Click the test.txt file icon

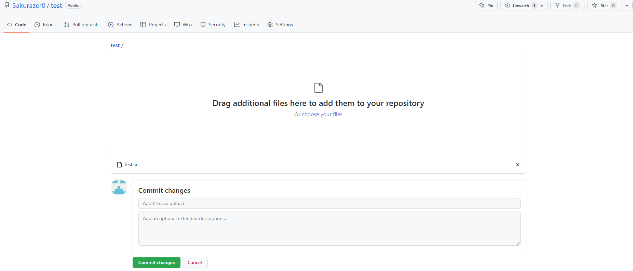(x=119, y=165)
